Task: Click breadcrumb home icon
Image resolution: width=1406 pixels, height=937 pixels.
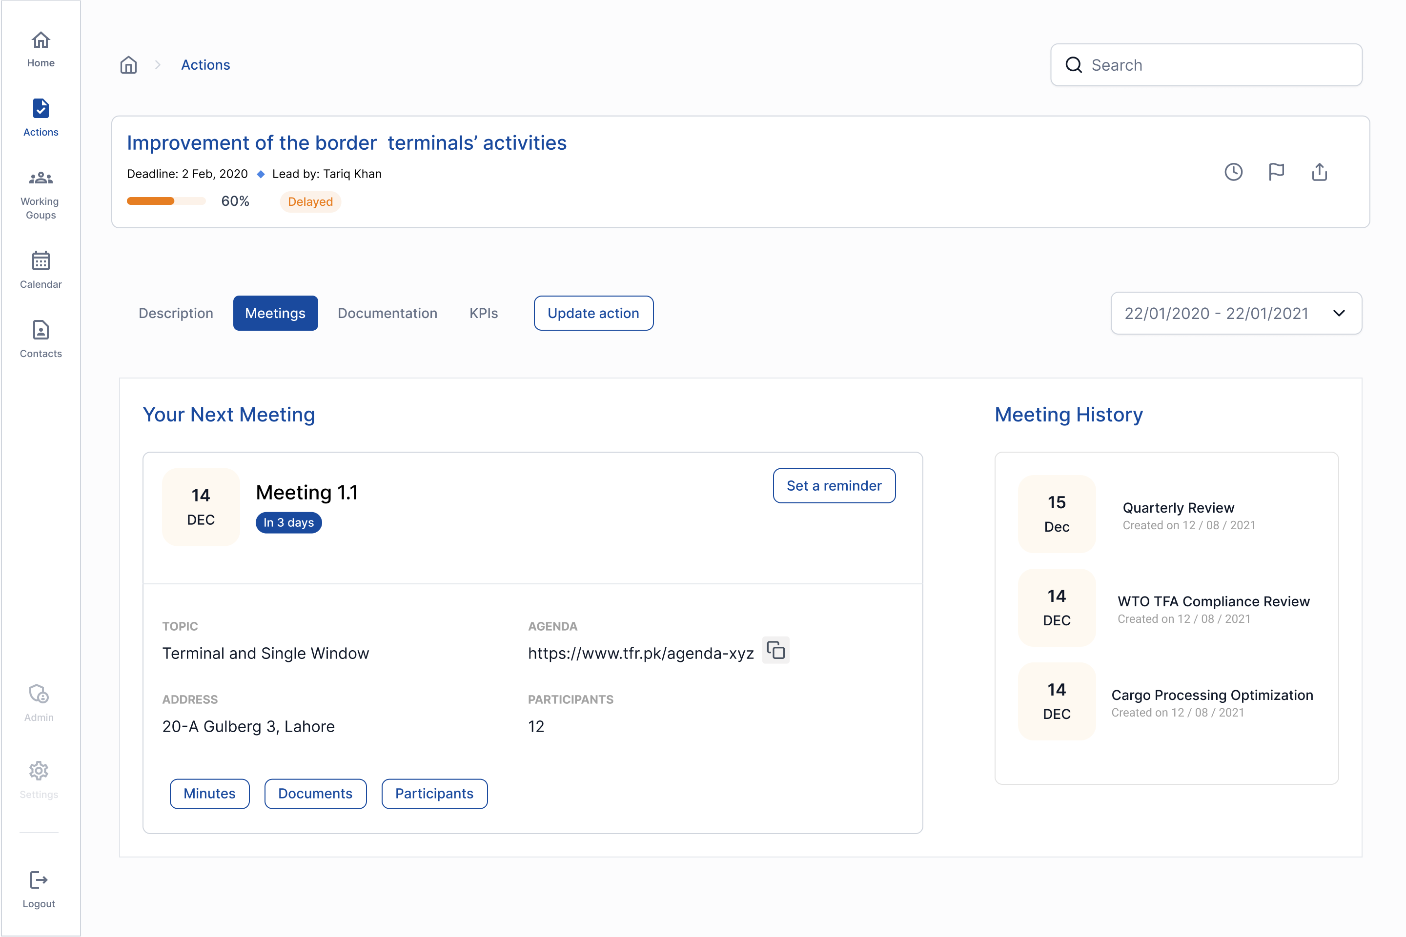Action: (128, 64)
